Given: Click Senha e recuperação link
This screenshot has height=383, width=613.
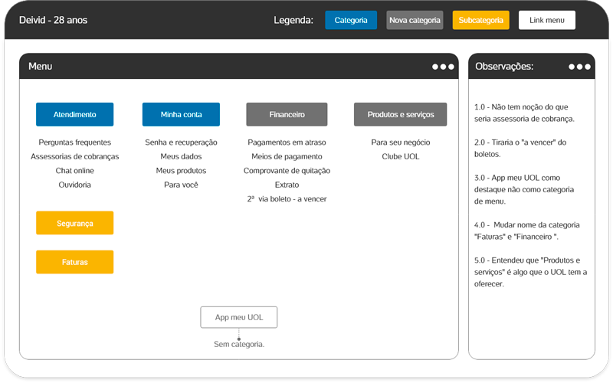Looking at the screenshot, I should tap(181, 142).
